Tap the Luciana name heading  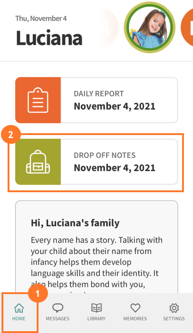(x=49, y=38)
